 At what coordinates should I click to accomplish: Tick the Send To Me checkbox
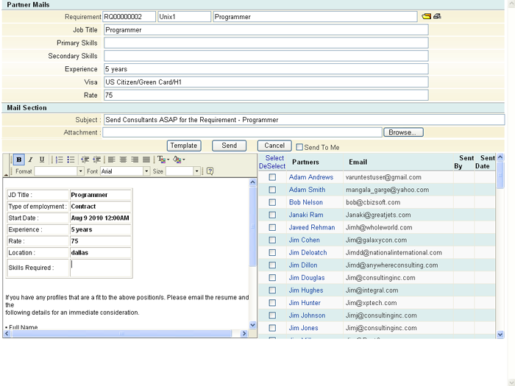click(299, 147)
